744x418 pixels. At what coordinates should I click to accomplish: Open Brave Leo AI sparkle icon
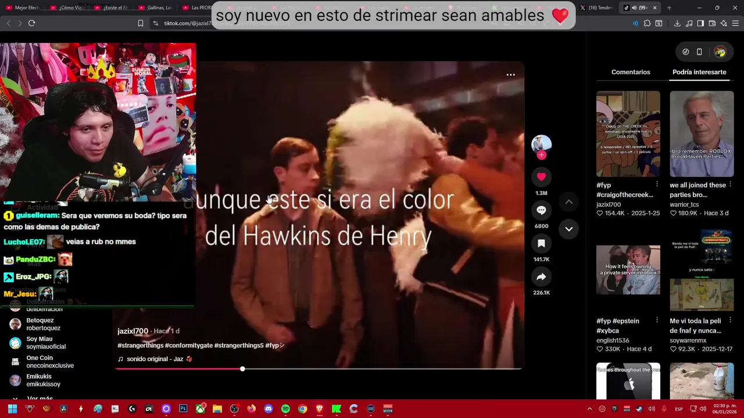tap(724, 23)
